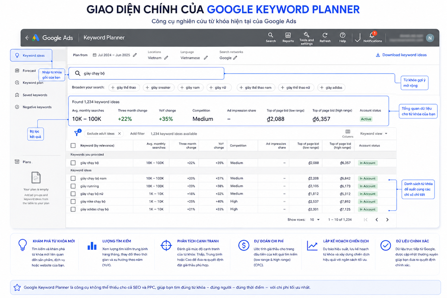Viewport: 447px width, 298px height.
Task: Open the account avatar N
Action: tap(430, 38)
